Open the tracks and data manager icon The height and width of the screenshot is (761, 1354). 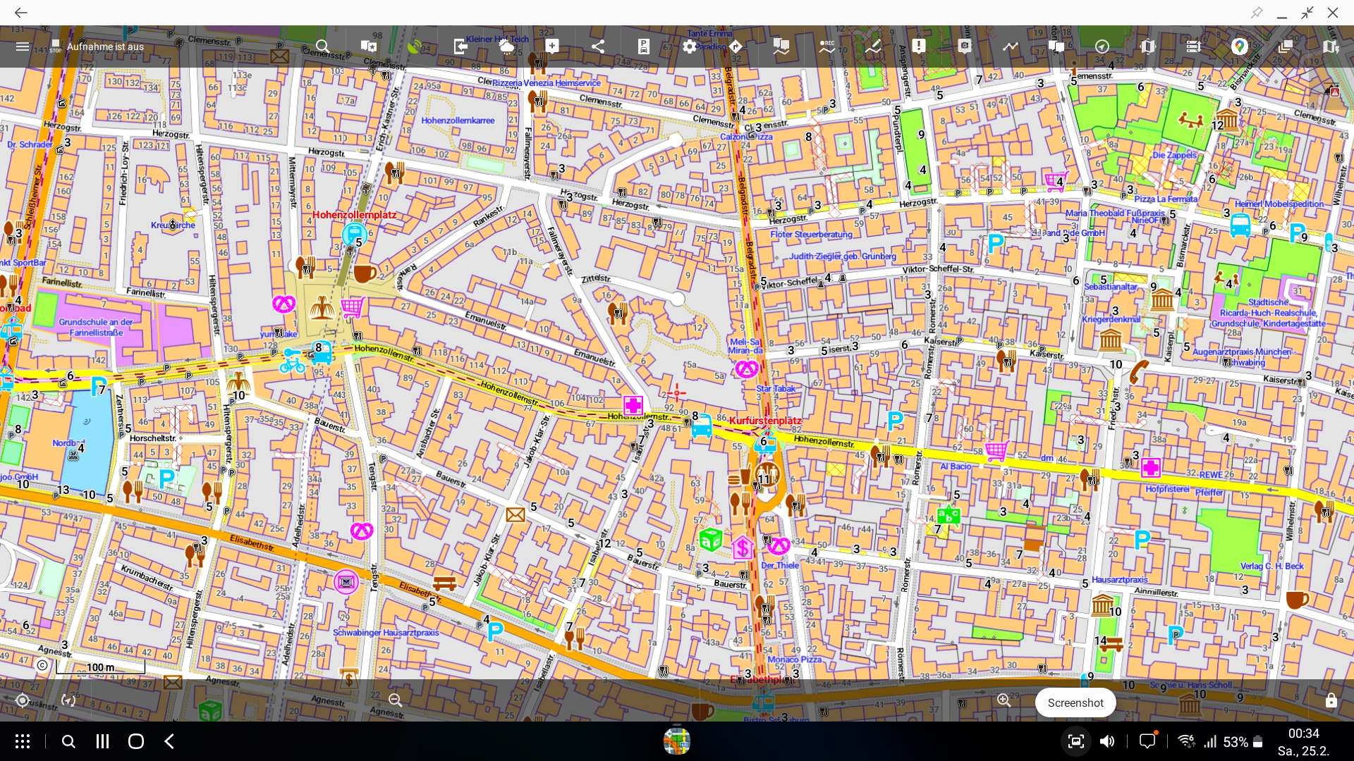(781, 47)
